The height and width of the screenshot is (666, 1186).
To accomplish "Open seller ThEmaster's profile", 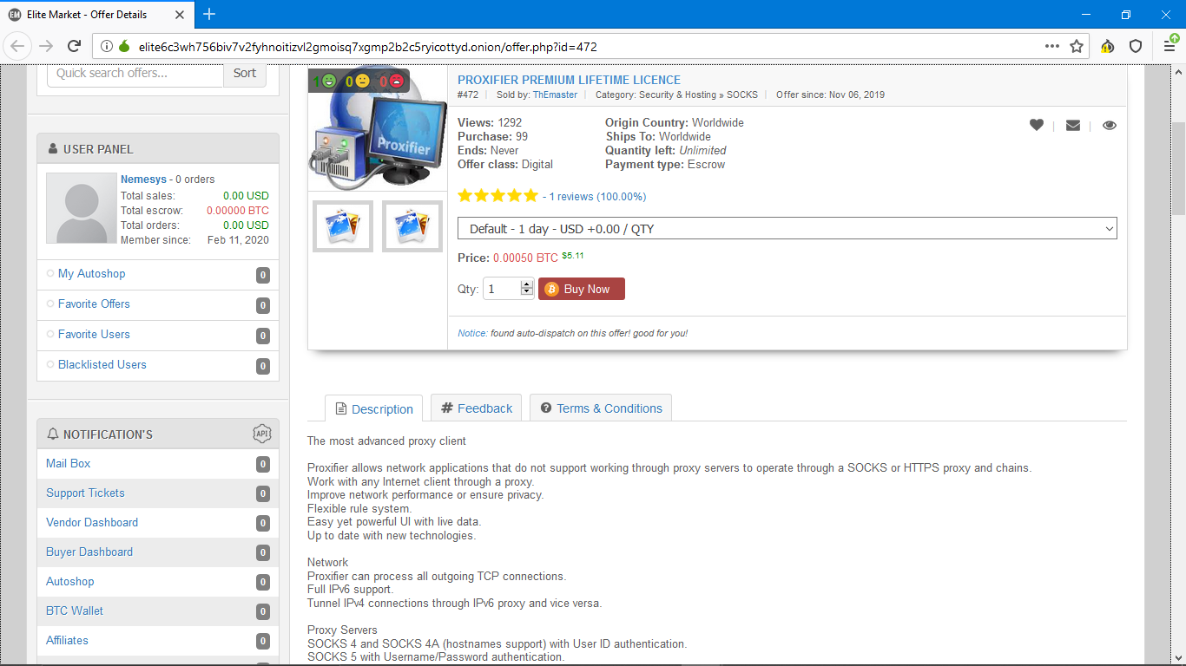I will coord(555,95).
